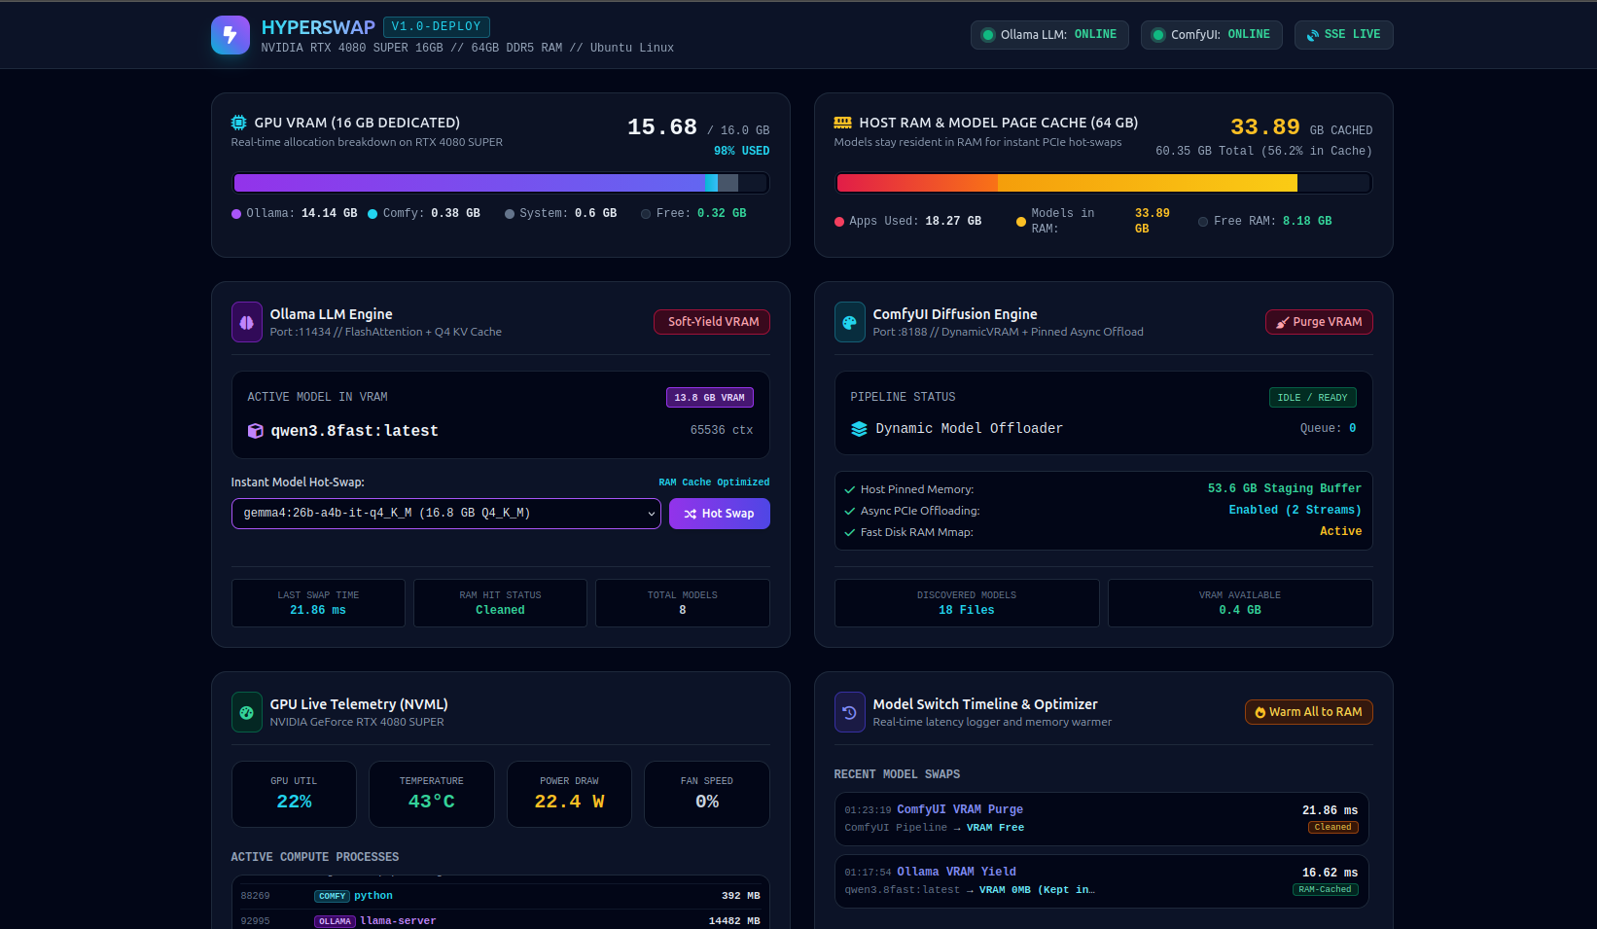Click the Free RAM legend dot

point(1203,222)
